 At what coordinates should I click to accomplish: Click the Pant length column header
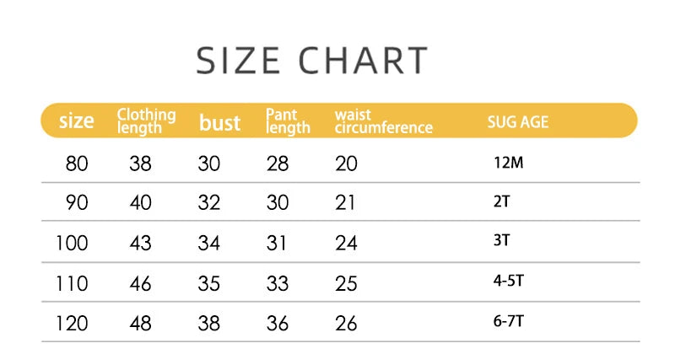point(288,121)
